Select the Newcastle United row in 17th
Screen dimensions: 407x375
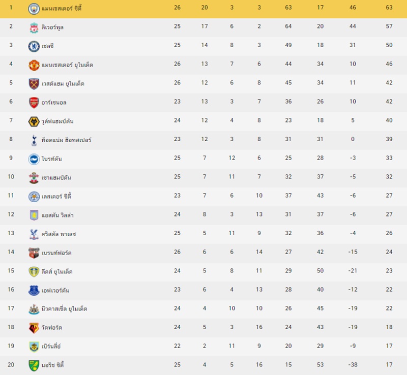point(203,309)
